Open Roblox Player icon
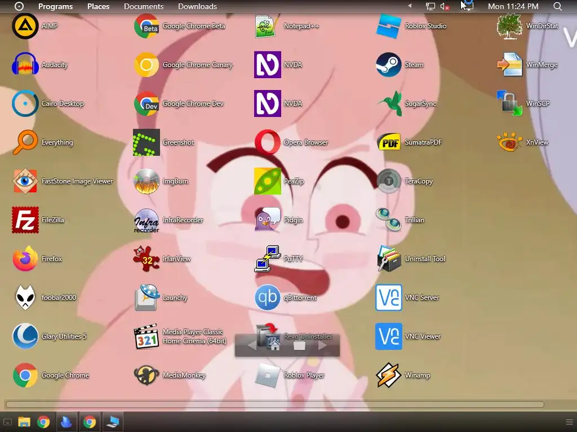This screenshot has width=577, height=432. (x=268, y=375)
